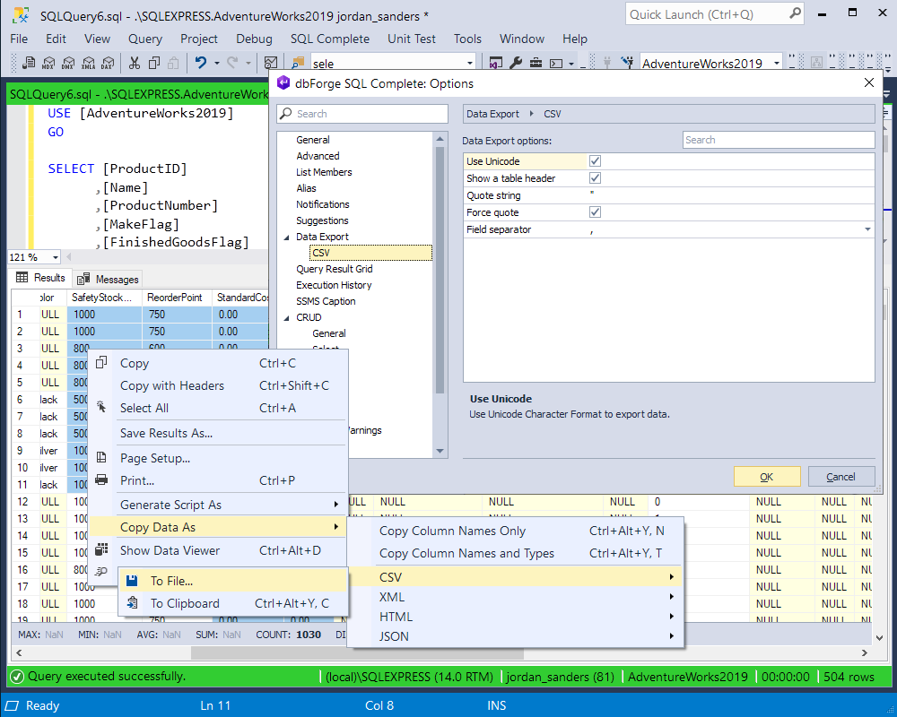The height and width of the screenshot is (717, 897).
Task: Choose To File... from the CSV submenu
Action: [x=233, y=581]
